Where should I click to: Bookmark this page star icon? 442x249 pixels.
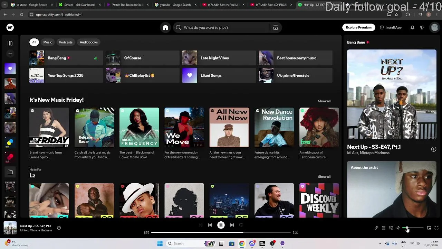click(396, 15)
